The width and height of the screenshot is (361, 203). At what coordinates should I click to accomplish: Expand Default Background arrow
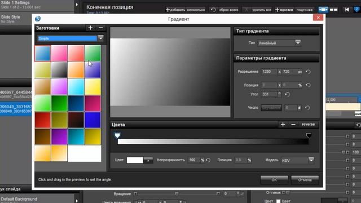click(x=77, y=200)
